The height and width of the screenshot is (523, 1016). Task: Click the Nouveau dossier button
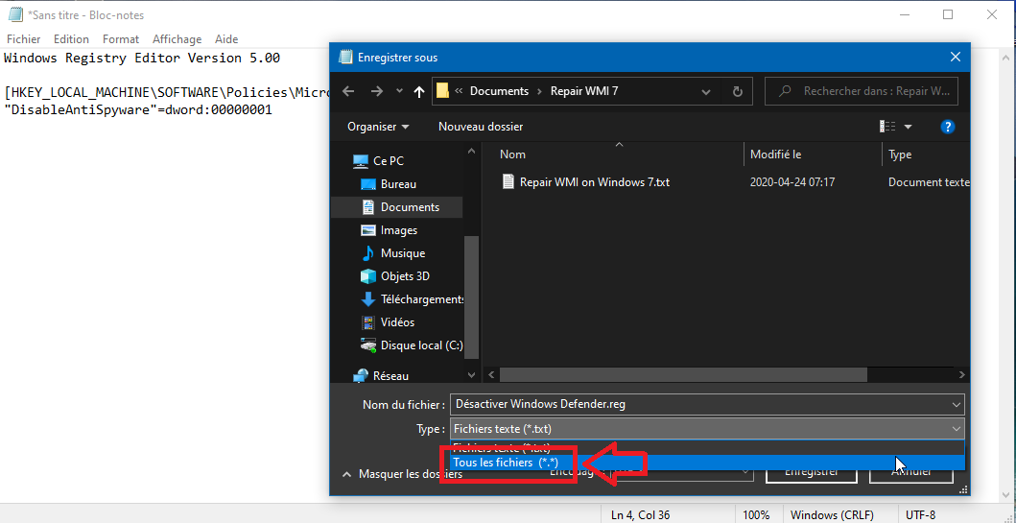(x=481, y=127)
